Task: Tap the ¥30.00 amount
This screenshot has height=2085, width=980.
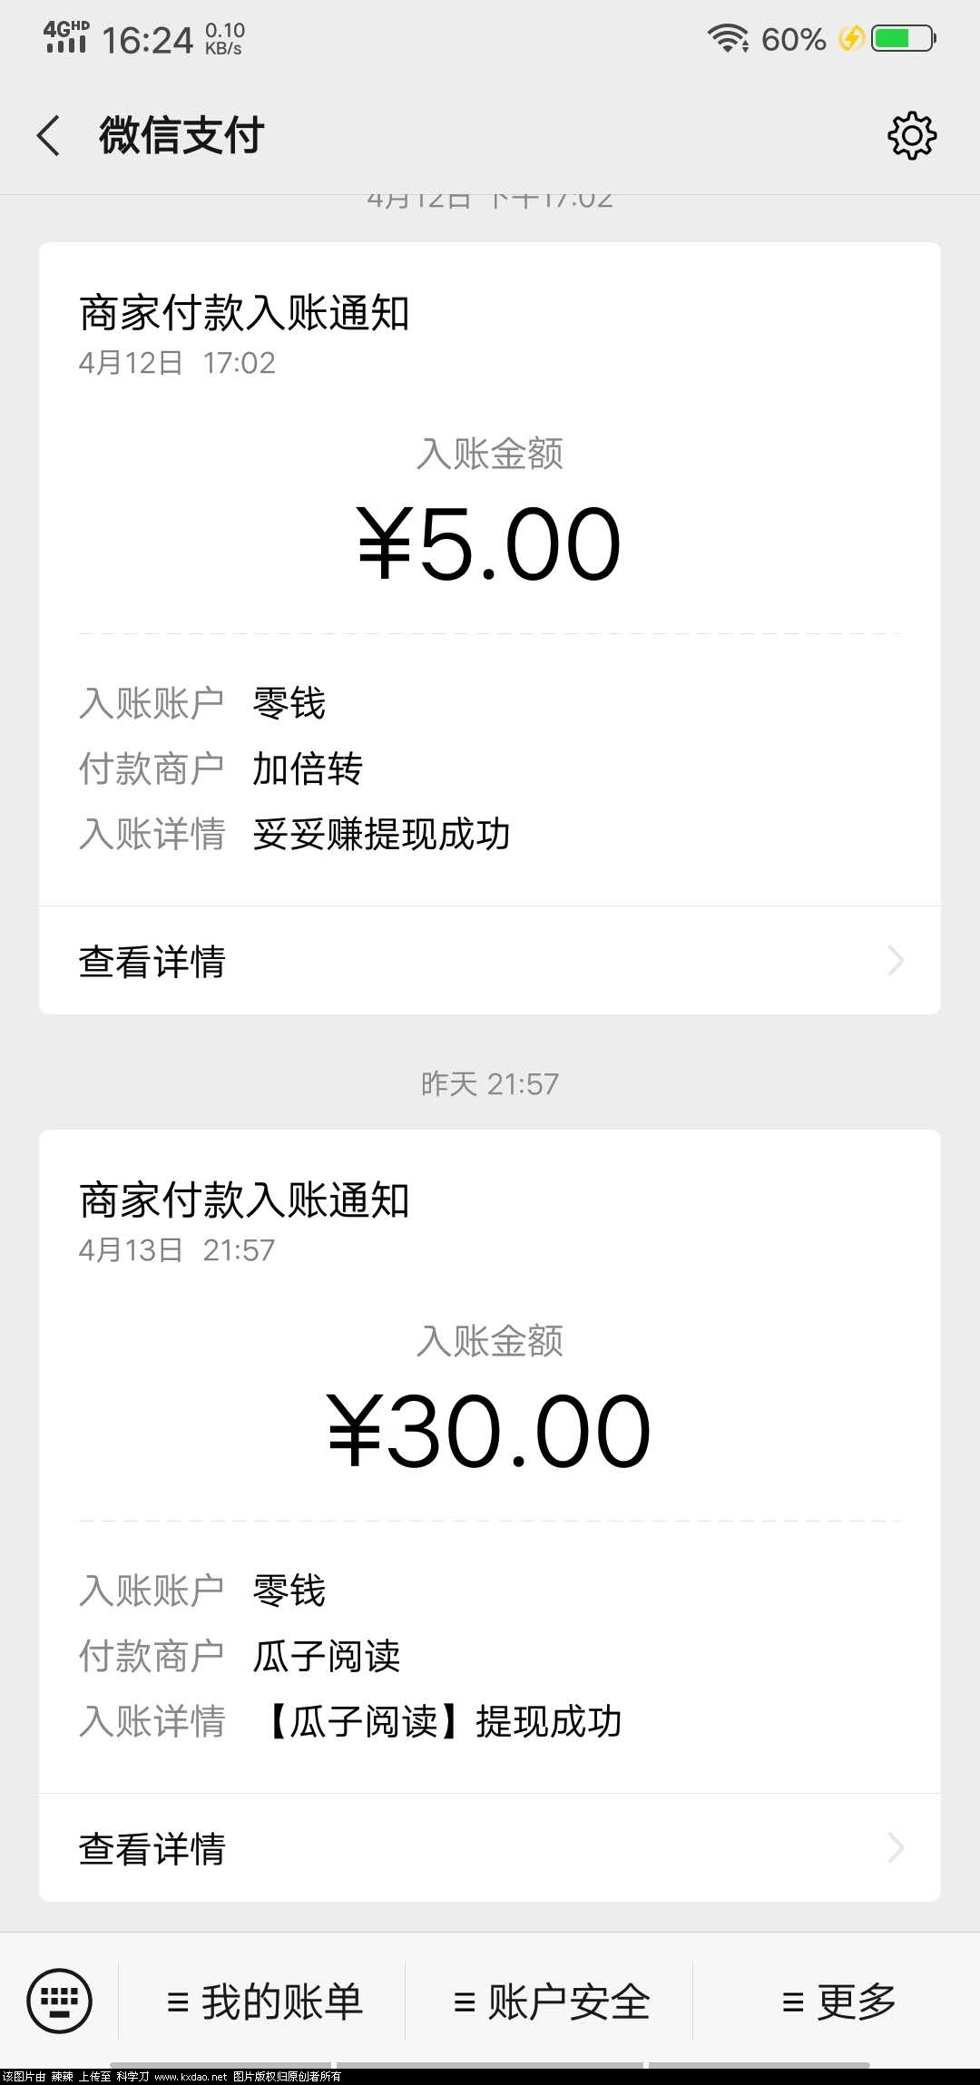Action: click(x=490, y=1432)
